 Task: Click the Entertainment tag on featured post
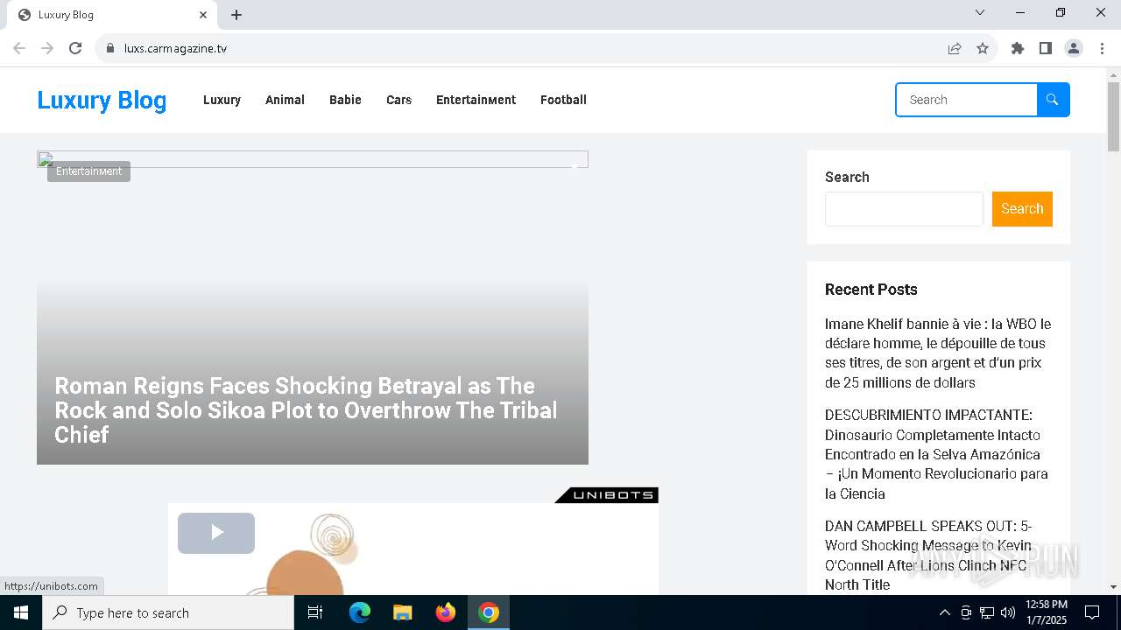pyautogui.click(x=88, y=171)
